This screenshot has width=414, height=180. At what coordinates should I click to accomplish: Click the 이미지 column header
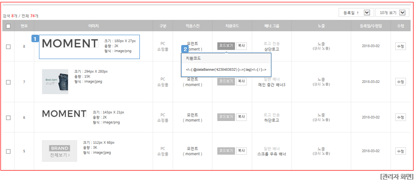[x=93, y=26]
